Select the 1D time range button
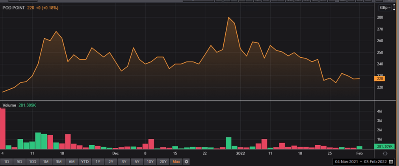 click(x=7, y=162)
